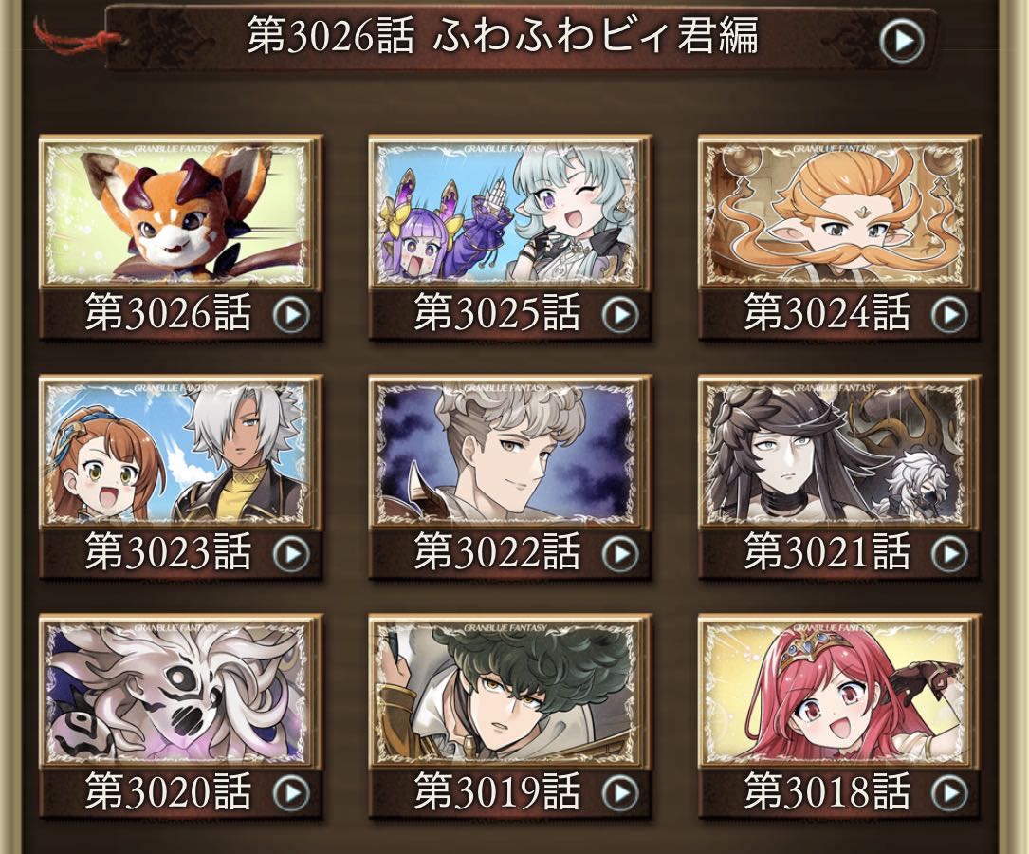The image size is (1029, 854).
Task: Click play icon beside 第3026話 label
Action: pos(291,315)
